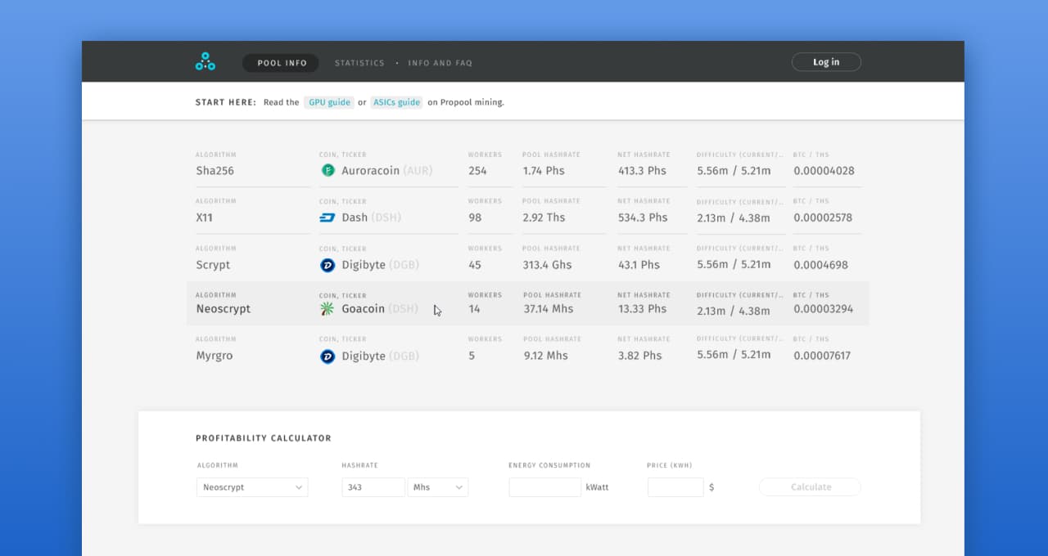The height and width of the screenshot is (556, 1048).
Task: Click the Energy Consumption input field
Action: pos(544,486)
